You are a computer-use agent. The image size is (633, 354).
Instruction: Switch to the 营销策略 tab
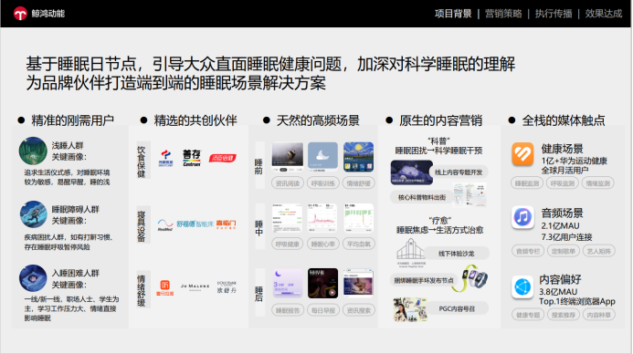(503, 14)
